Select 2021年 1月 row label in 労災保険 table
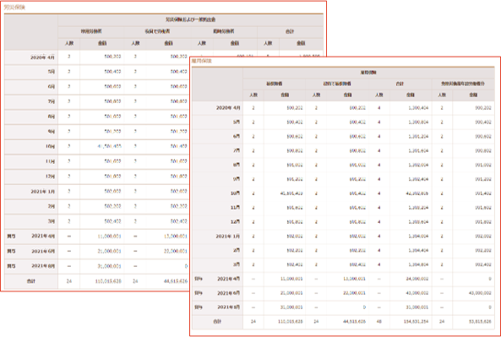501x337 pixels. 42,192
